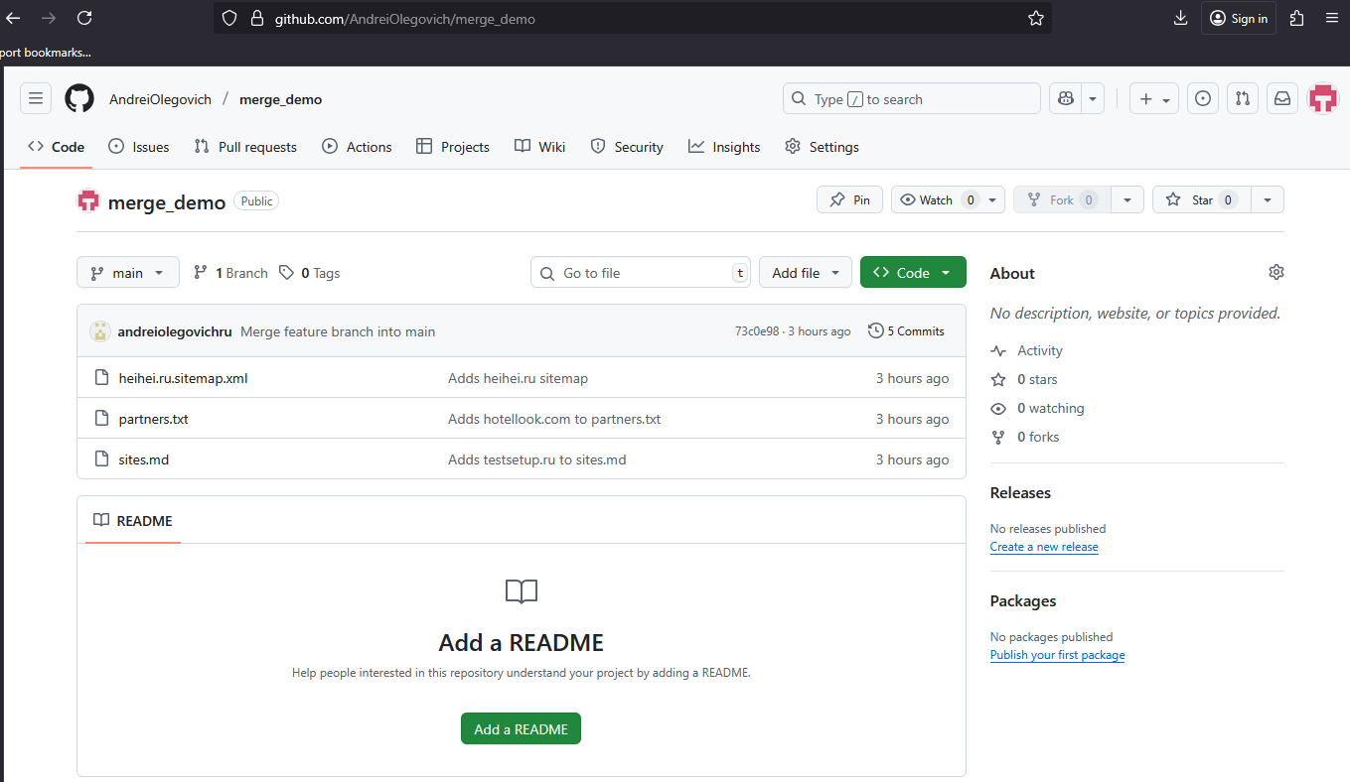1350x782 pixels.
Task: Open the Create new plus dropdown
Action: pyautogui.click(x=1154, y=98)
